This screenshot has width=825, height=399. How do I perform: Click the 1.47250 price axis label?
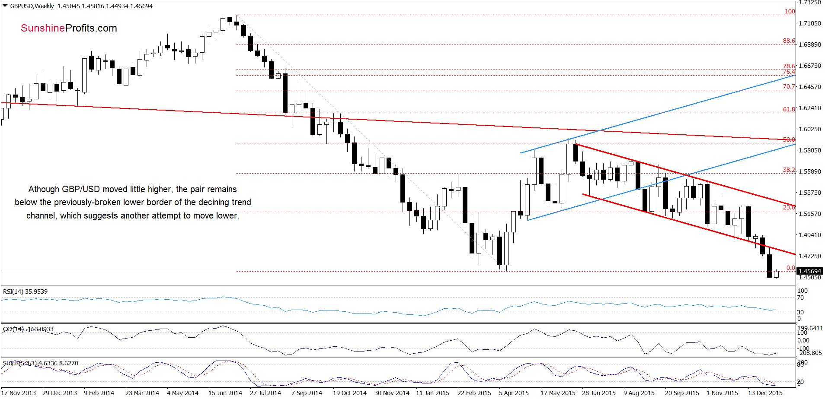coord(810,256)
